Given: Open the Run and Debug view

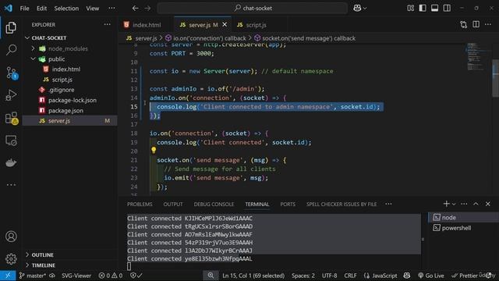Looking at the screenshot, I should 11,95.
